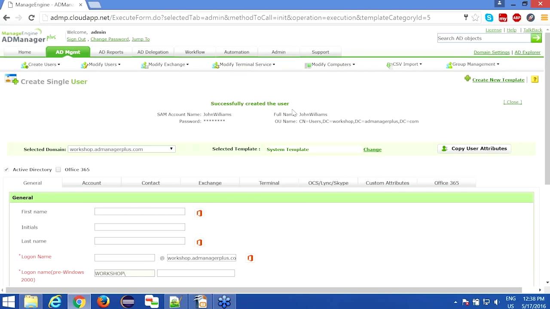Open the AD Reports tab
Viewport: 550px width, 309px height.
pyautogui.click(x=111, y=52)
